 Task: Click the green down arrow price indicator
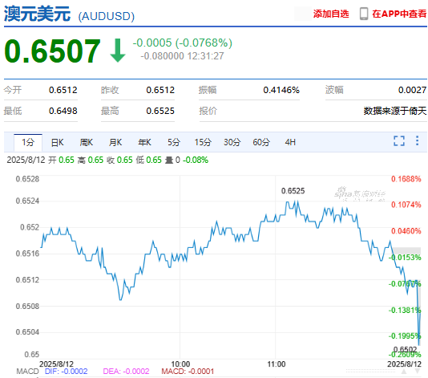point(118,51)
